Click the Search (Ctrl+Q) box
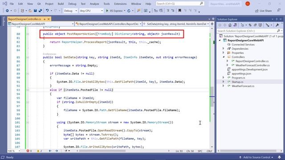 click(180, 4)
